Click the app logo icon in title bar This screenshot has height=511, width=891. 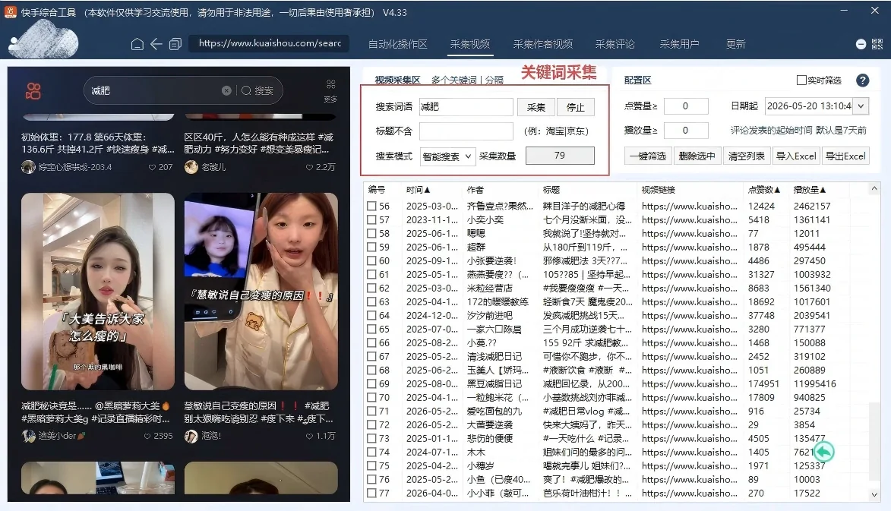tap(10, 11)
